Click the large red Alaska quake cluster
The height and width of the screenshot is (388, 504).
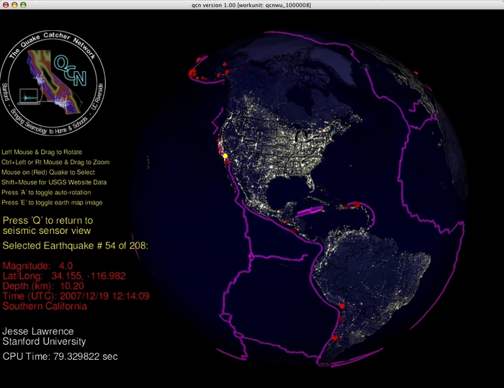(x=192, y=73)
